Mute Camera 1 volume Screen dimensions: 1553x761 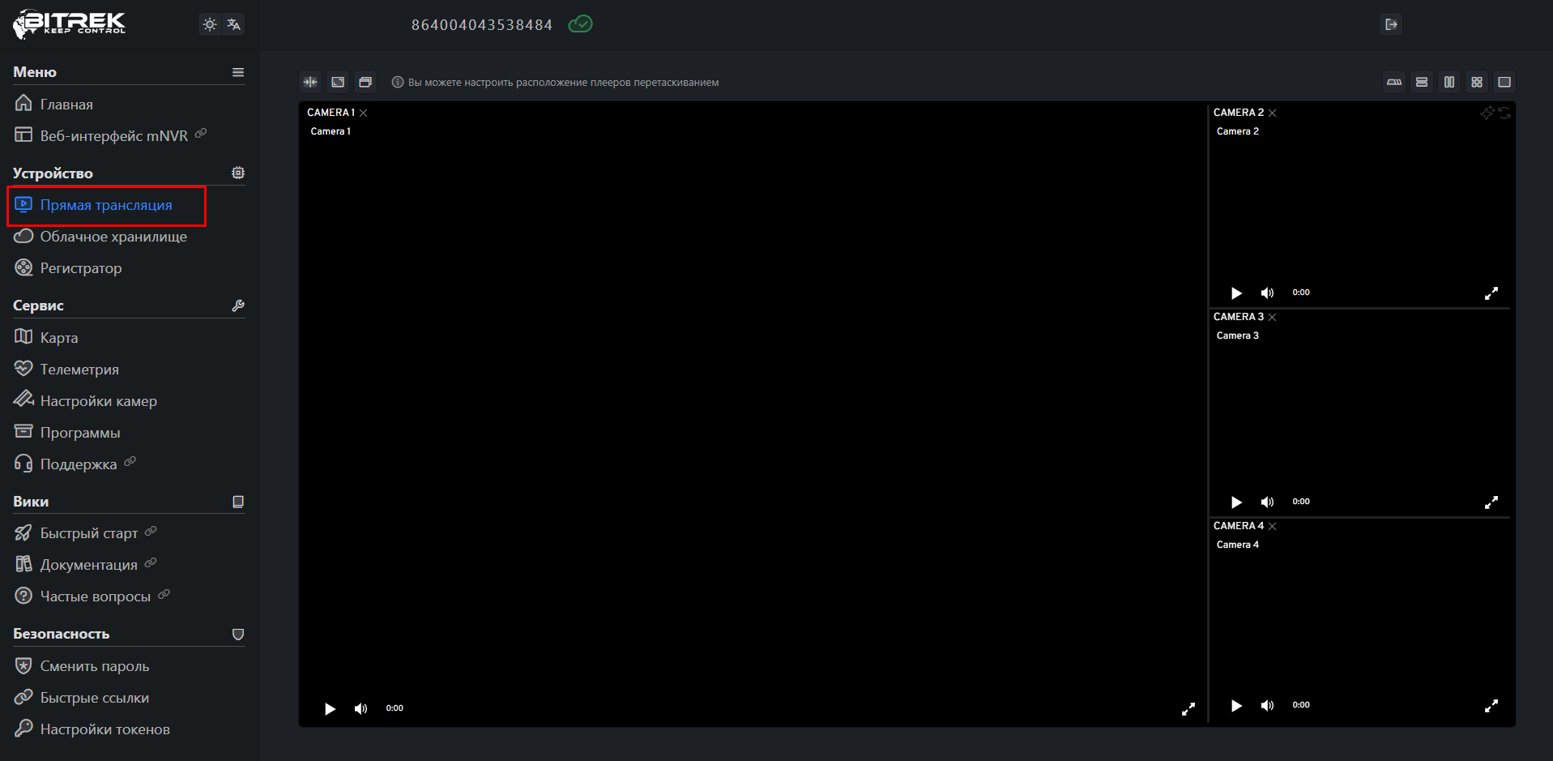click(x=361, y=708)
